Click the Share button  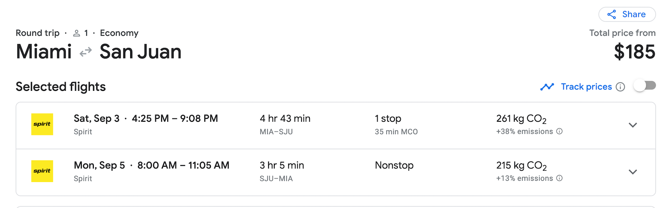click(627, 14)
